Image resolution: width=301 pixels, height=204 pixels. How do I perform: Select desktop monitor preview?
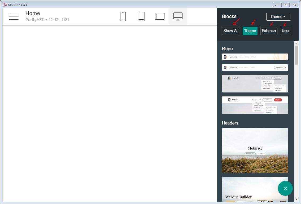pos(178,16)
